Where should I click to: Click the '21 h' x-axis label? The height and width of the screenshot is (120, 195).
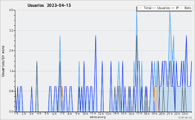tap(170, 114)
